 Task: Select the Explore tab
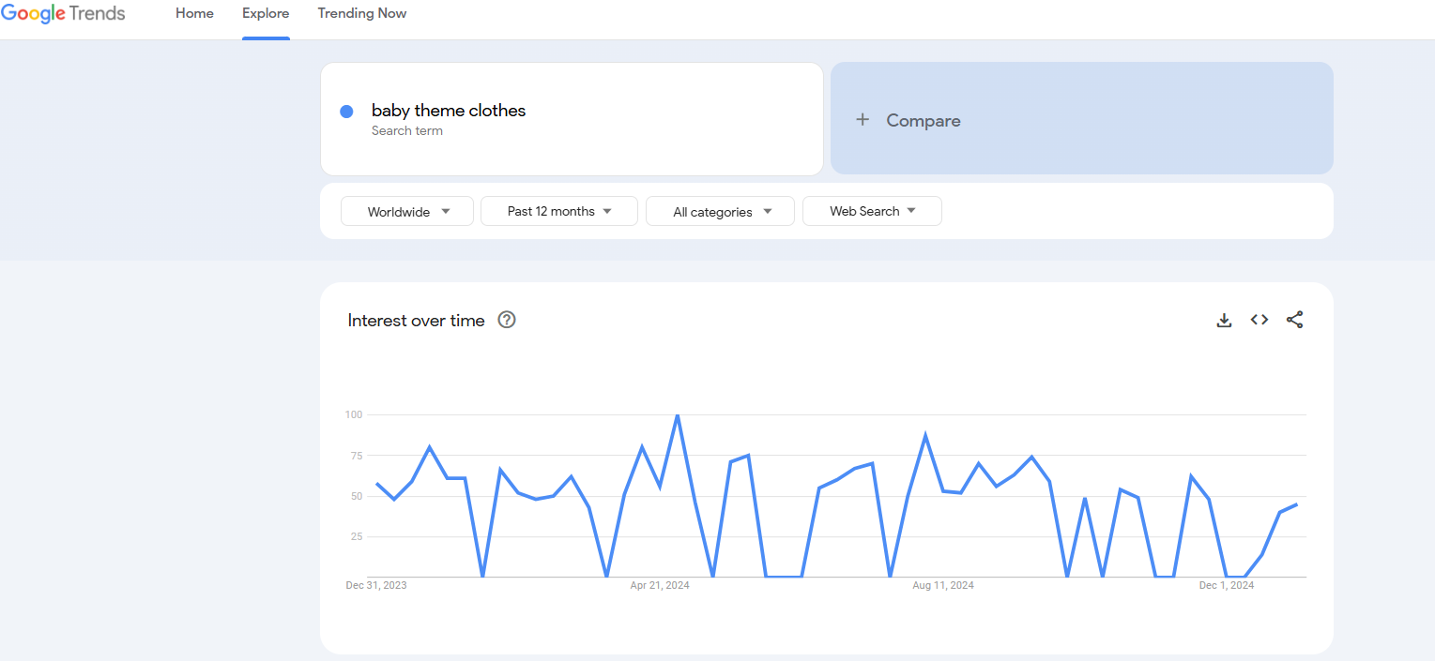click(x=266, y=13)
